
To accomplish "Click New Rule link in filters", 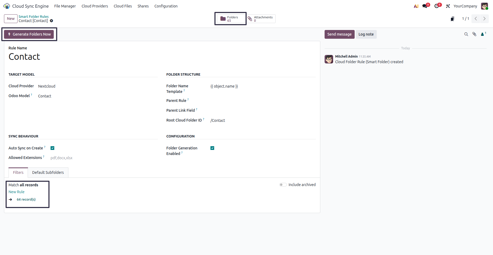I will tap(16, 192).
